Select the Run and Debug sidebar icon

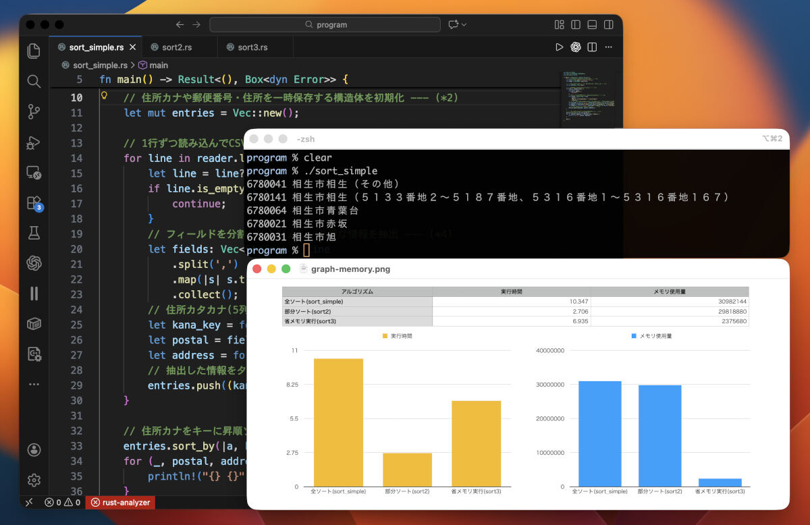34,142
